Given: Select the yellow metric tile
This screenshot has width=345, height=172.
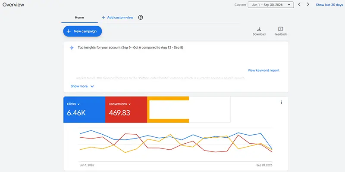Looking at the screenshot, I should (168, 109).
